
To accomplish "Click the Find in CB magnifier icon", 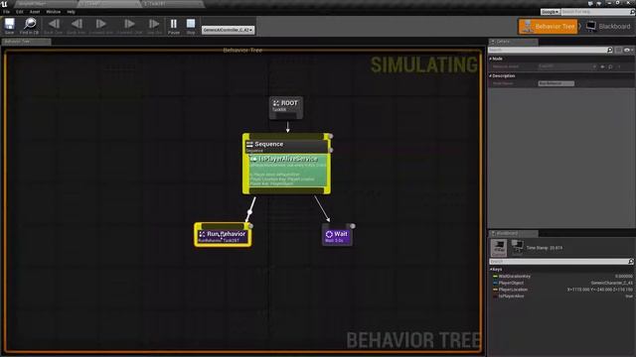I will pos(29,26).
